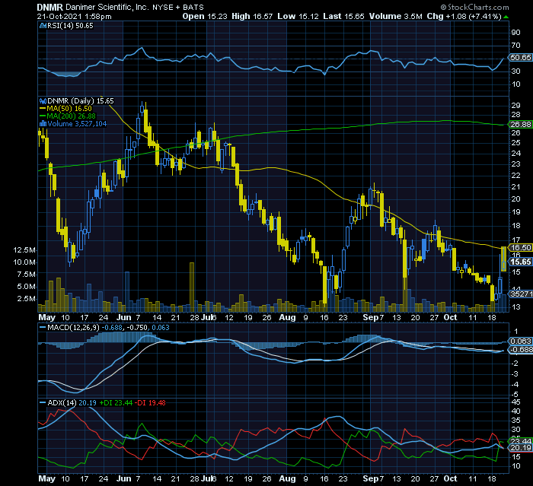Click the Volume 3,527,104 legend label
Viewport: 533px width, 486px height.
coord(77,124)
